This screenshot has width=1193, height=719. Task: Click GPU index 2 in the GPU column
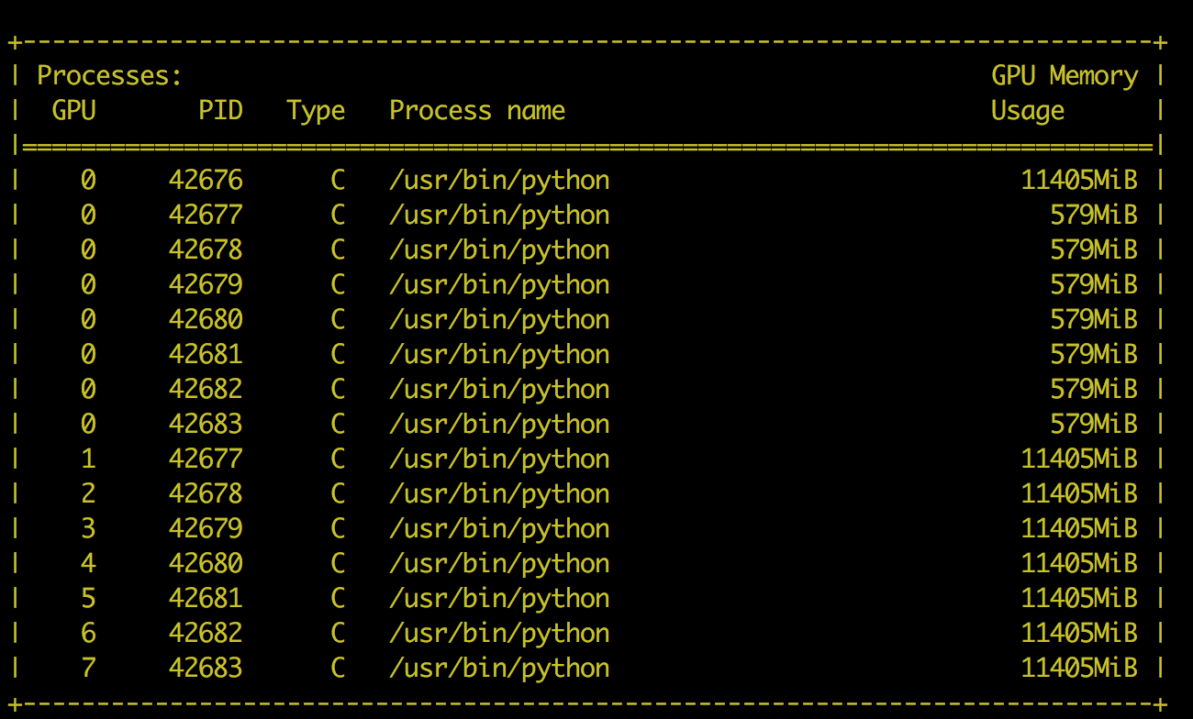pos(88,493)
